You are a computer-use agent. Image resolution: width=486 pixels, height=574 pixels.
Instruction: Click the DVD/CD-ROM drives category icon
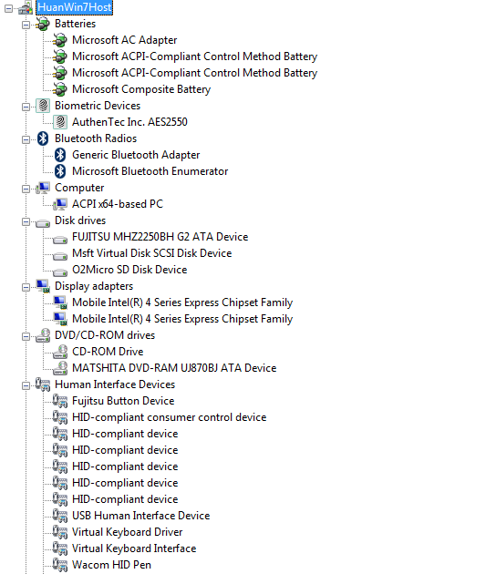43,335
